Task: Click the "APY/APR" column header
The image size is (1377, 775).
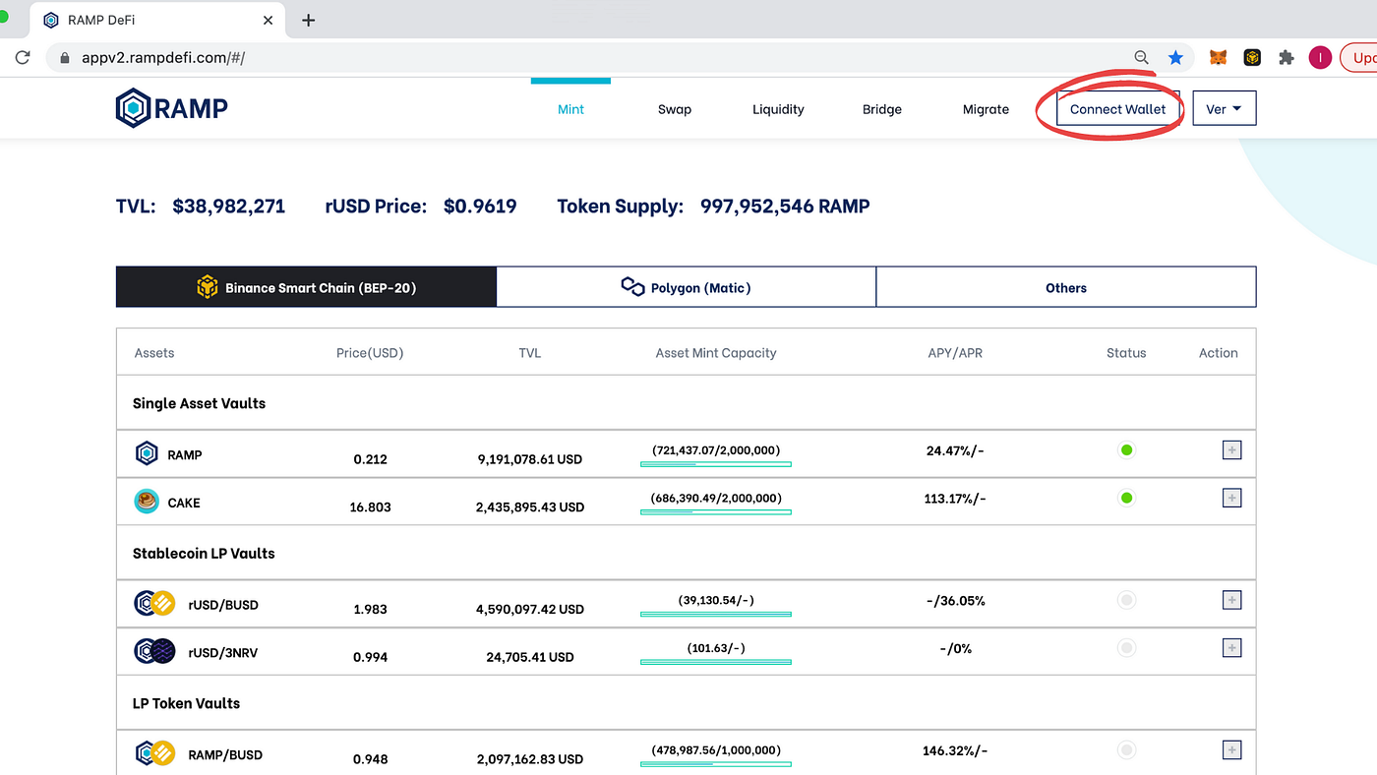Action: (x=955, y=353)
